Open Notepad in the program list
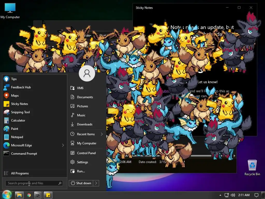Image resolution: width=265 pixels, height=199 pixels. (x=35, y=137)
